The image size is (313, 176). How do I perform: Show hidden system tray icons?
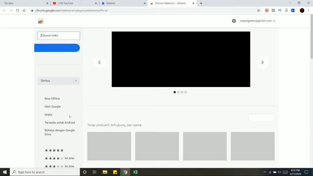265,172
